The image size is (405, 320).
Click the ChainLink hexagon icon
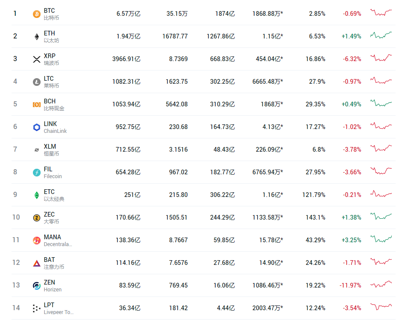pyautogui.click(x=37, y=127)
